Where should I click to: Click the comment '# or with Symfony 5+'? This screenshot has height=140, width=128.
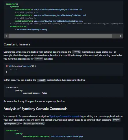pyautogui.click(x=25, y=18)
